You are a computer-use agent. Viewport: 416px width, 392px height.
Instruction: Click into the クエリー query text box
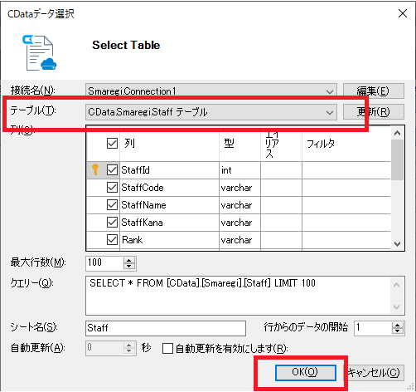coord(238,296)
